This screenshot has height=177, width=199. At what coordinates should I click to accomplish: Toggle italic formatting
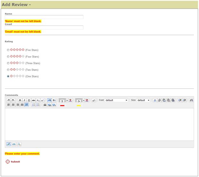[x=25, y=100]
